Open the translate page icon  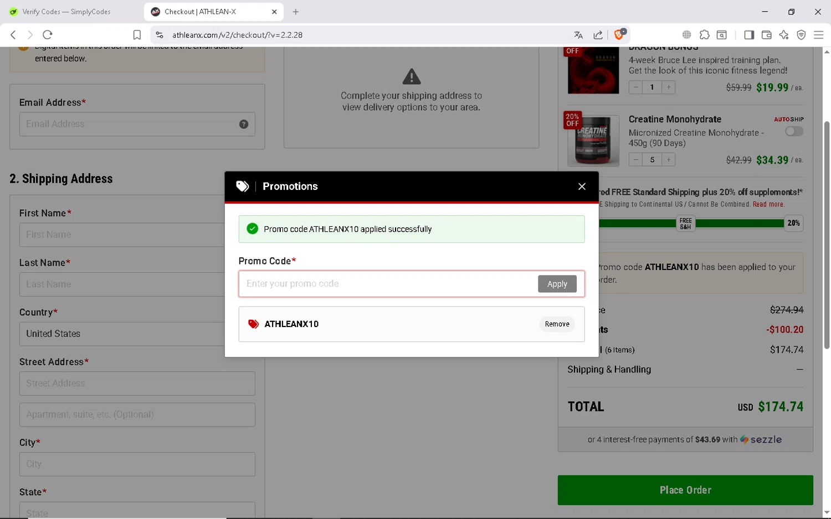(578, 35)
